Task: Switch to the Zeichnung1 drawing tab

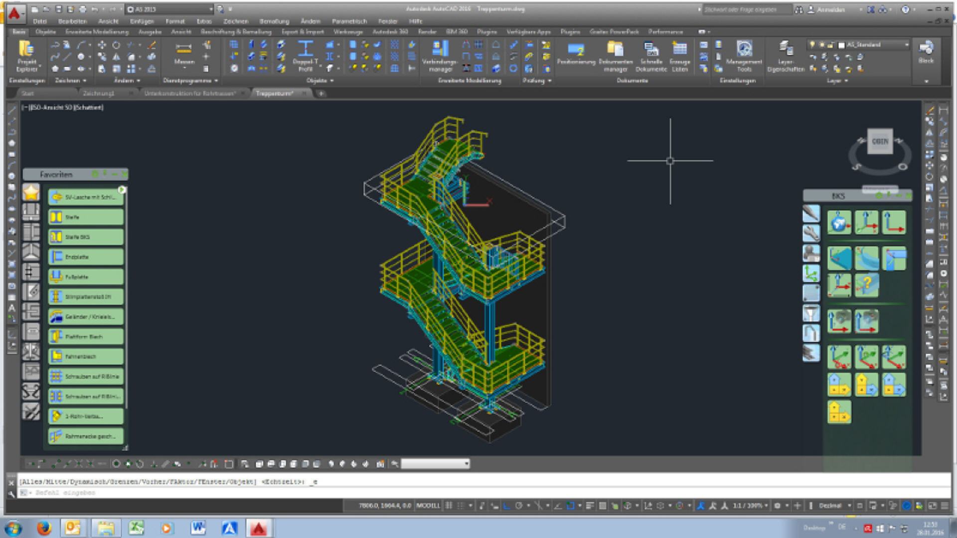Action: click(98, 93)
